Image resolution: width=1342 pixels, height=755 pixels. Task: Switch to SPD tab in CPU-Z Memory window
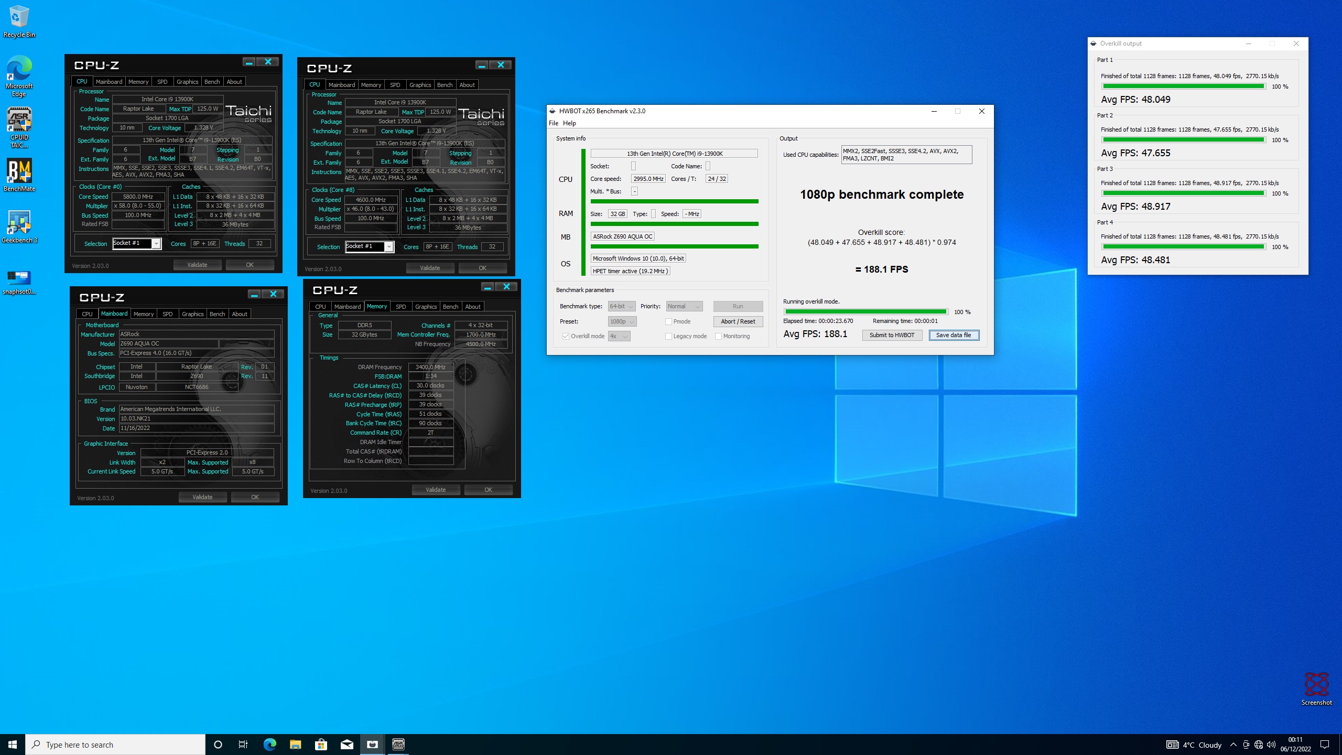click(401, 307)
